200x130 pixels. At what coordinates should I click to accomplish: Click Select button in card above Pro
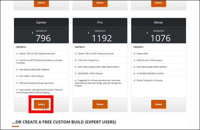(100, 3)
